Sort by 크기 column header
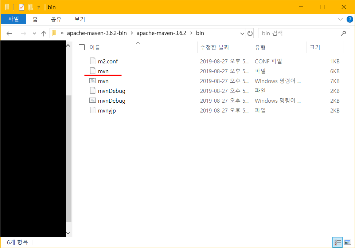The width and height of the screenshot is (355, 248). point(315,47)
